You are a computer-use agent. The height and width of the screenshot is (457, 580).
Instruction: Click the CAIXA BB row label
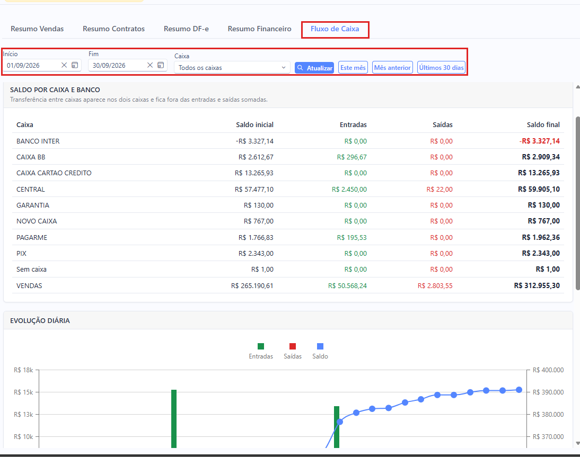coord(31,157)
